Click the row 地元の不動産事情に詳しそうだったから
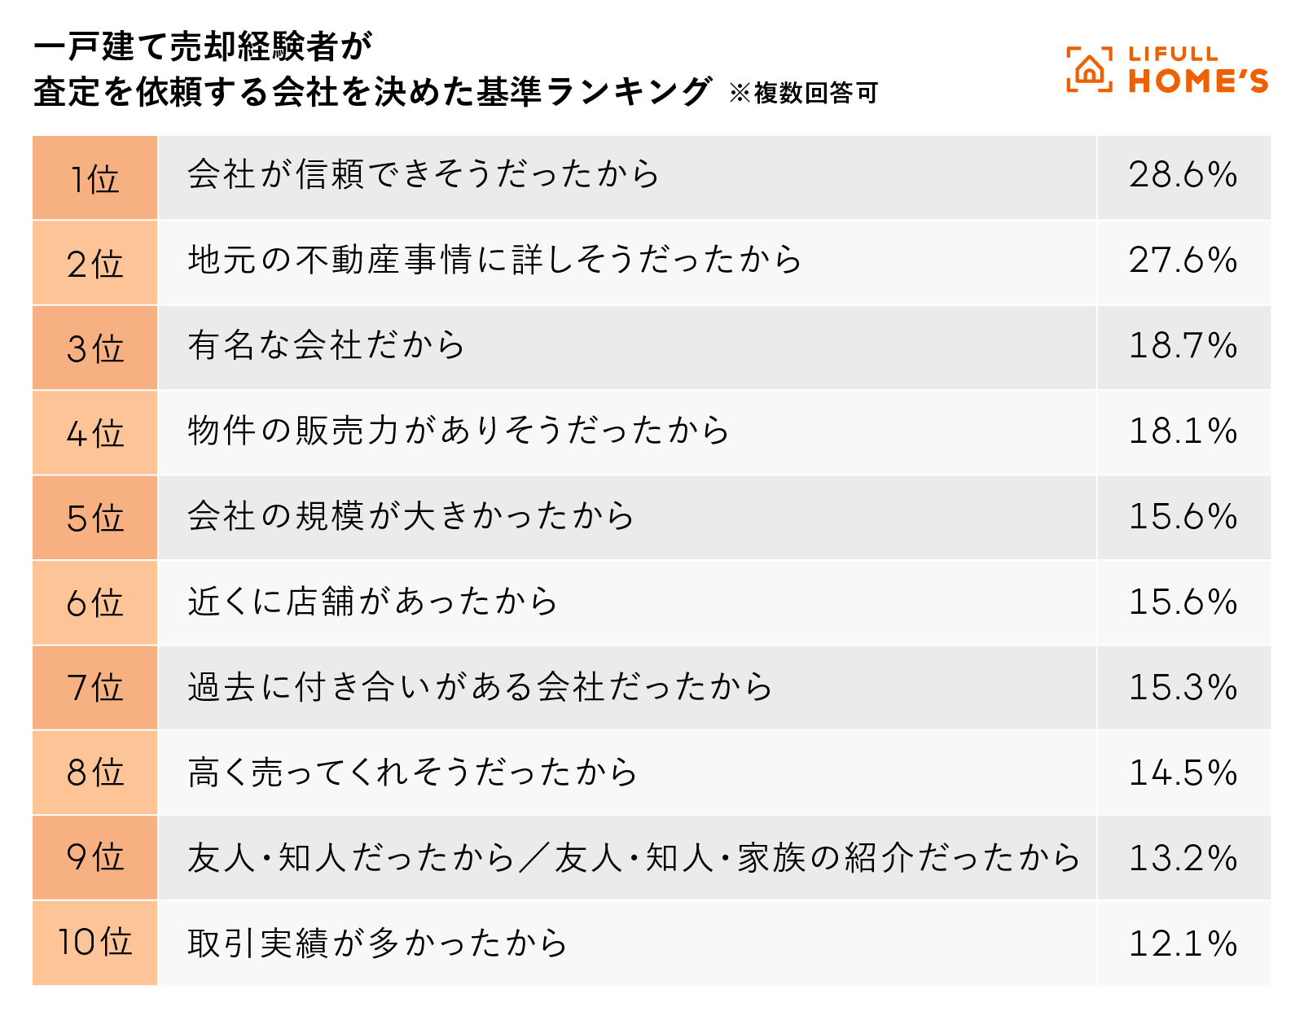The height and width of the screenshot is (1020, 1304). tap(494, 260)
